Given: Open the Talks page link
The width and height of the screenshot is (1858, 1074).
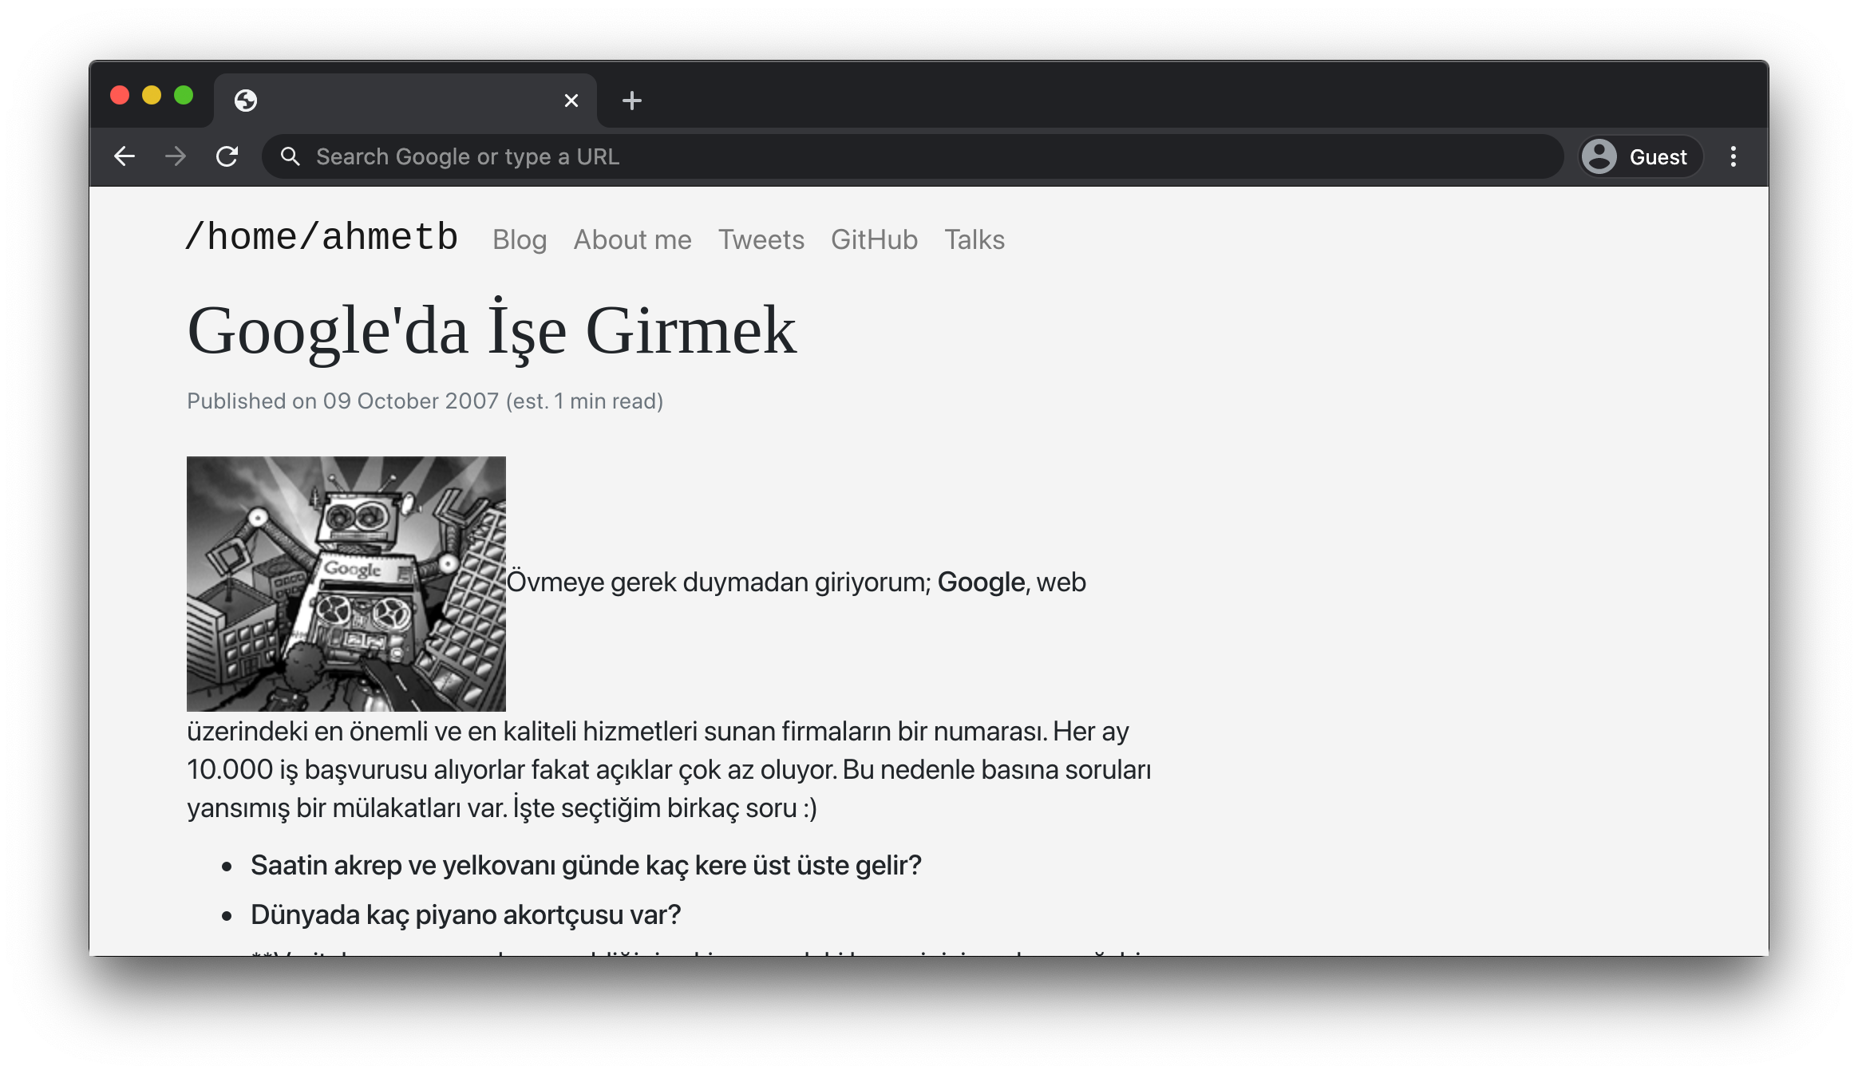Looking at the screenshot, I should [x=974, y=239].
